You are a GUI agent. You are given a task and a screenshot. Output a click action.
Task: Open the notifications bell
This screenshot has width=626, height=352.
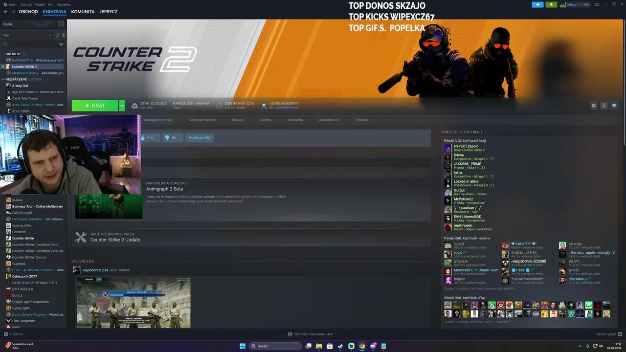click(552, 4)
